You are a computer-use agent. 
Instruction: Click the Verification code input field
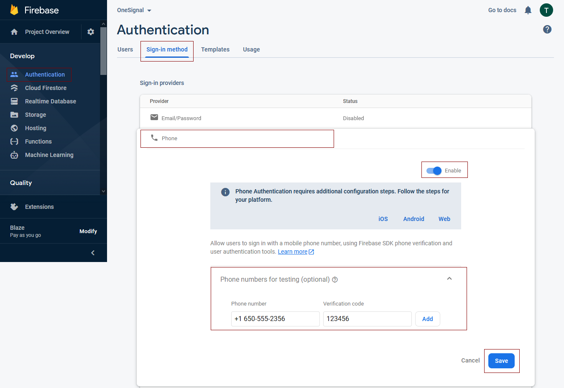pyautogui.click(x=367, y=319)
